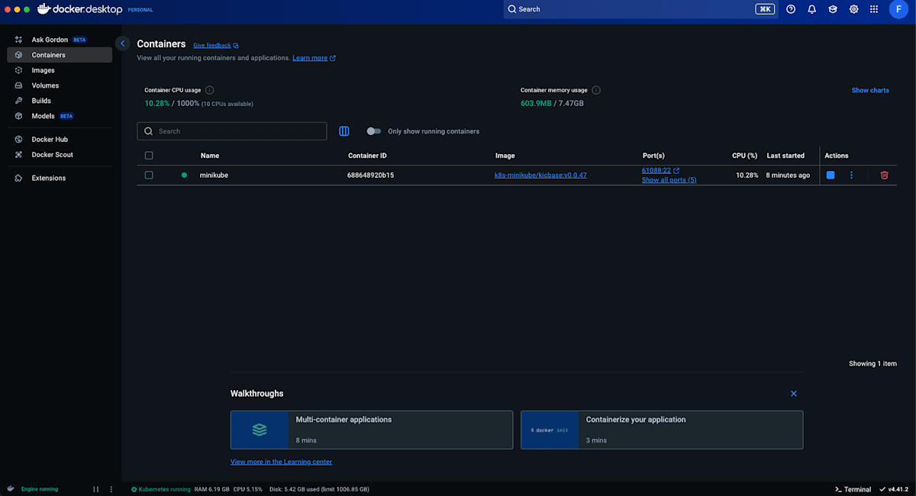This screenshot has width=916, height=496.
Task: Open Containerize your application walkthrough card
Action: (662, 430)
